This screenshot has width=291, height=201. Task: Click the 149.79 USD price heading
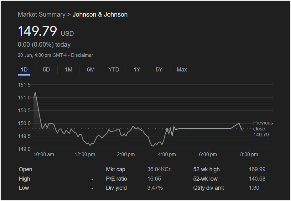[x=38, y=32]
